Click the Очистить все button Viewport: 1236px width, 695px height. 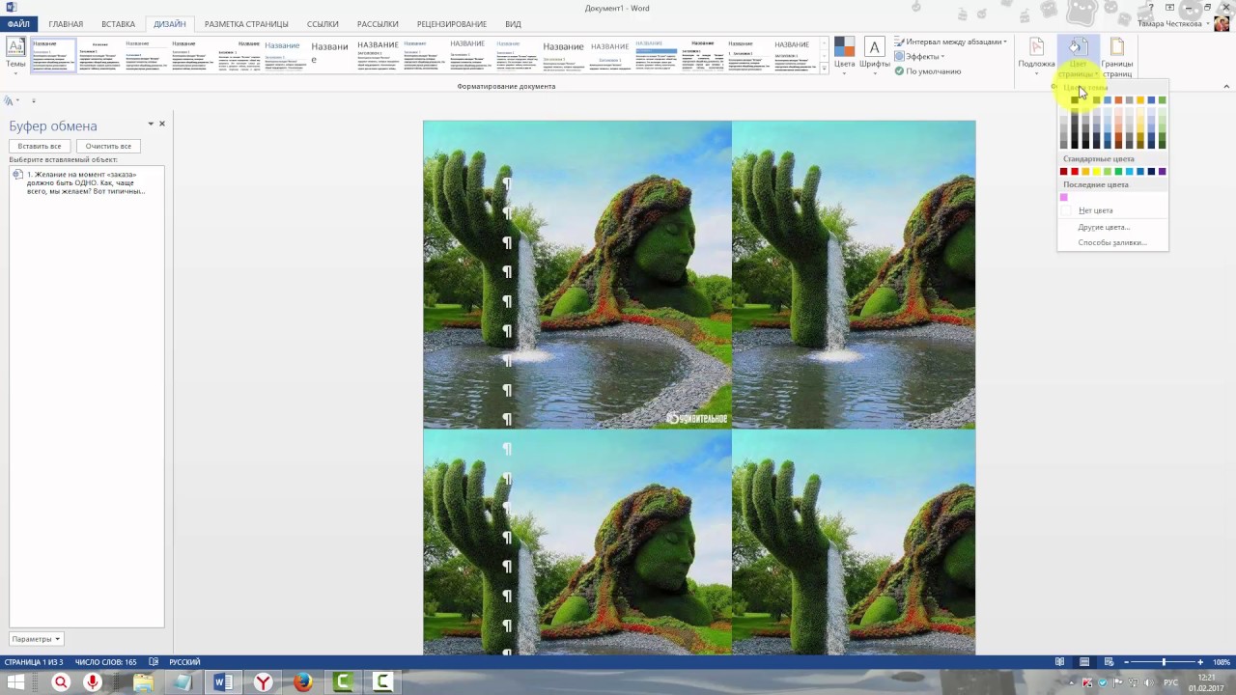point(108,146)
